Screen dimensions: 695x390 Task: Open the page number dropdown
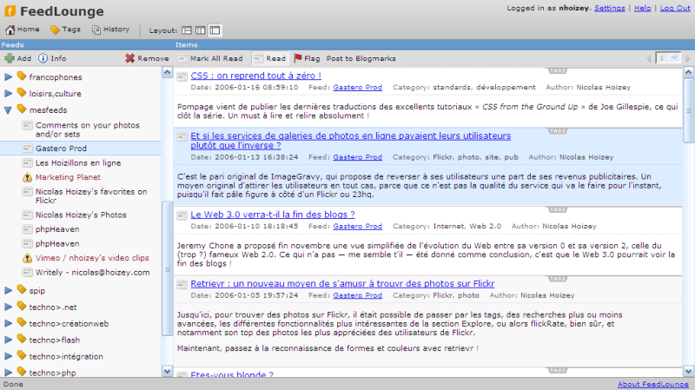[x=668, y=58]
